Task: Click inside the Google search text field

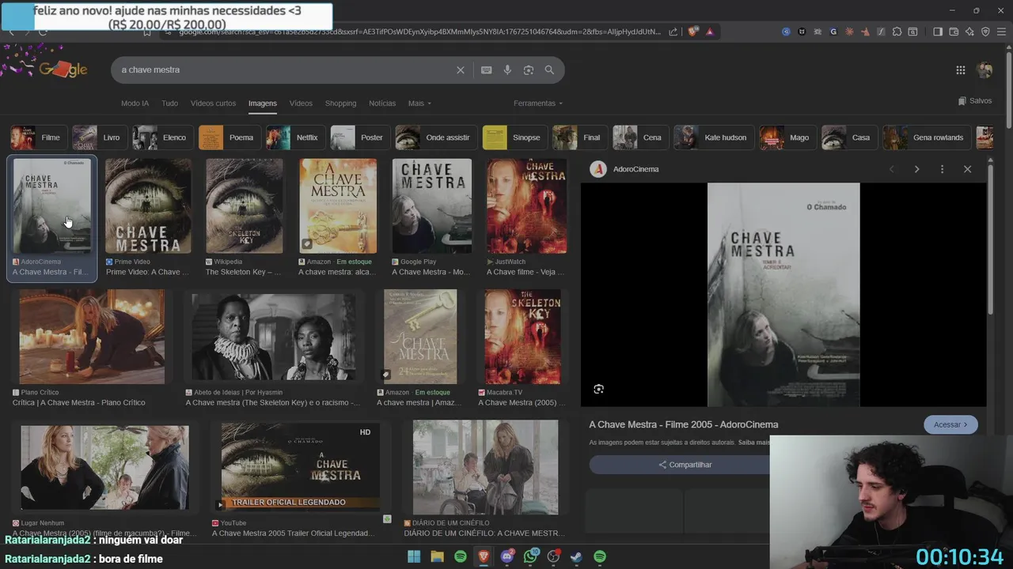Action: click(x=285, y=70)
